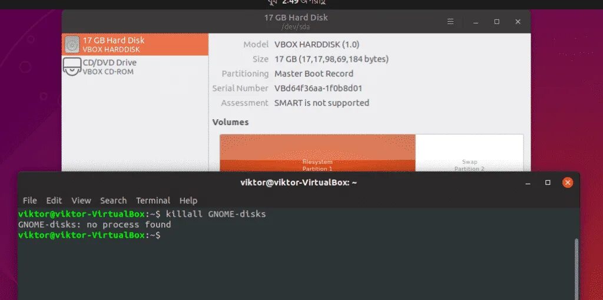Image resolution: width=603 pixels, height=300 pixels.
Task: Open the Help menu in the terminal
Action: click(188, 201)
